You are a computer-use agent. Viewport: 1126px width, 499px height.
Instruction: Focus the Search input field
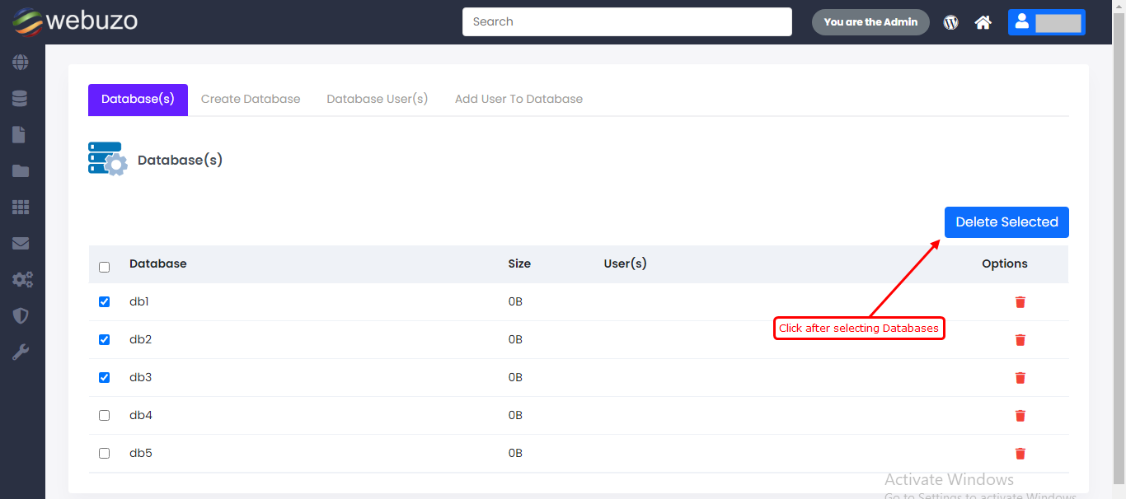point(626,22)
